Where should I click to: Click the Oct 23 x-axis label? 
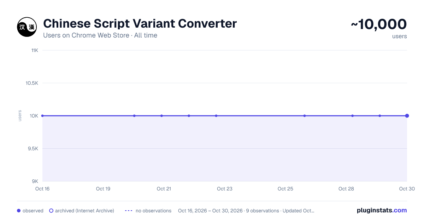point(225,189)
